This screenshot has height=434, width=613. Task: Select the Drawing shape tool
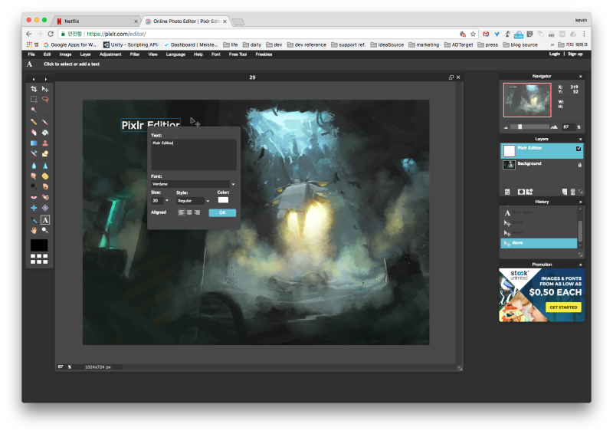[45, 154]
